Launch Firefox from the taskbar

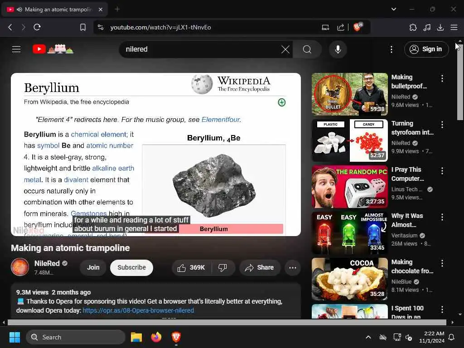pos(156,337)
